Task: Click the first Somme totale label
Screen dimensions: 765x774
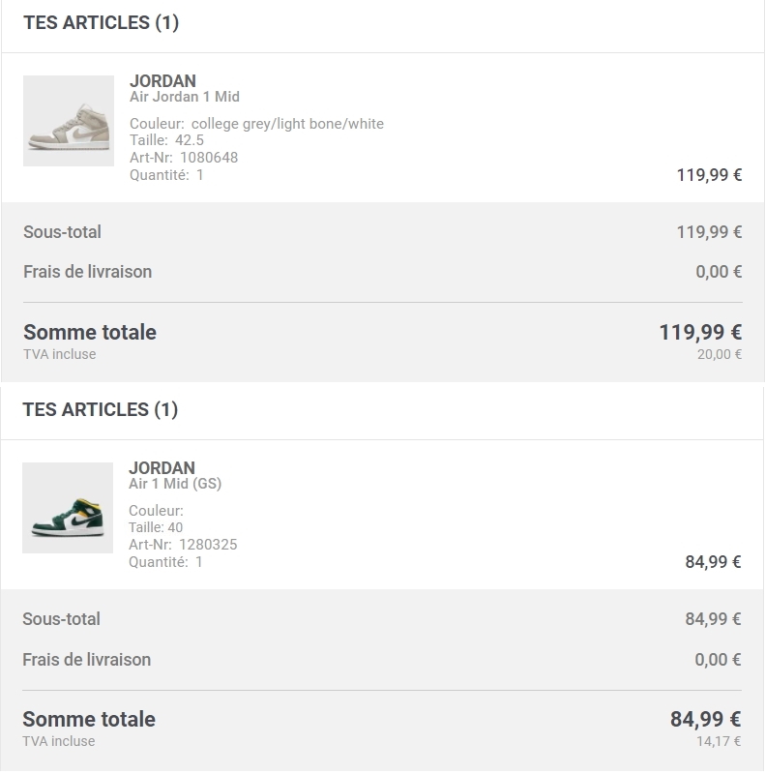Action: click(90, 332)
